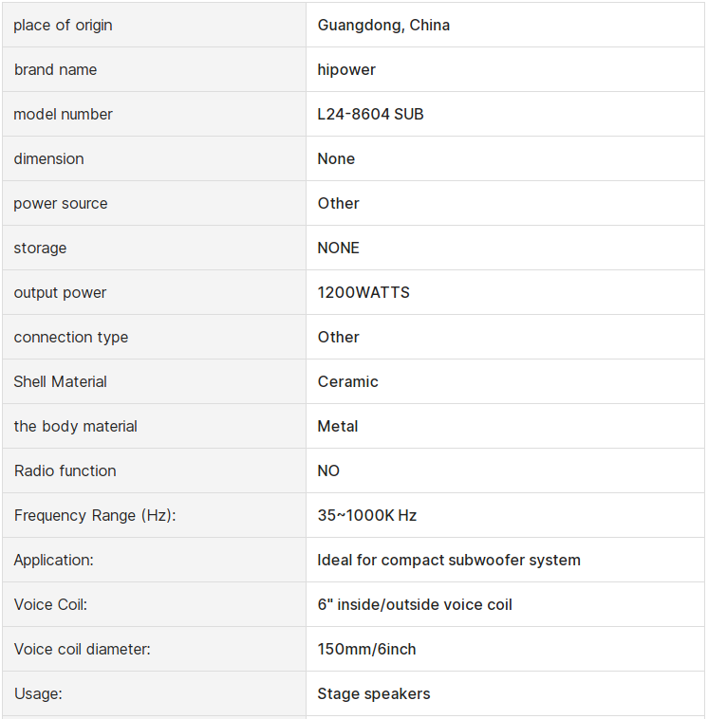Viewport: 708px width, 719px height.
Task: Click the 'power source' label cell
Action: tap(61, 204)
